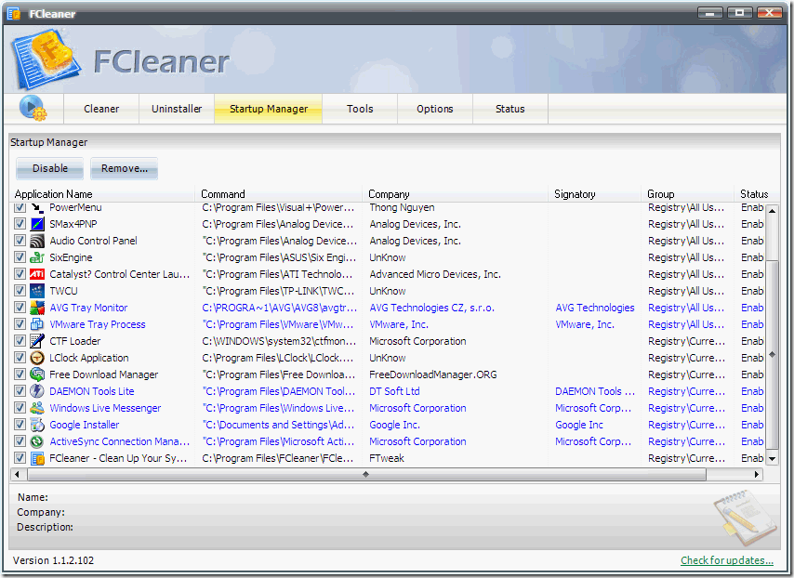Toggle the LClock Application checkbox
This screenshot has height=578, width=794.
pos(20,358)
